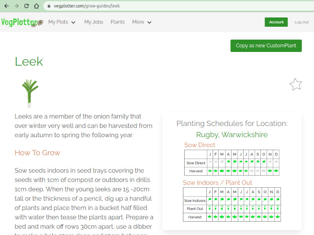The image size is (314, 235).
Task: Click the browser forward arrow
Action: (x=16, y=6)
